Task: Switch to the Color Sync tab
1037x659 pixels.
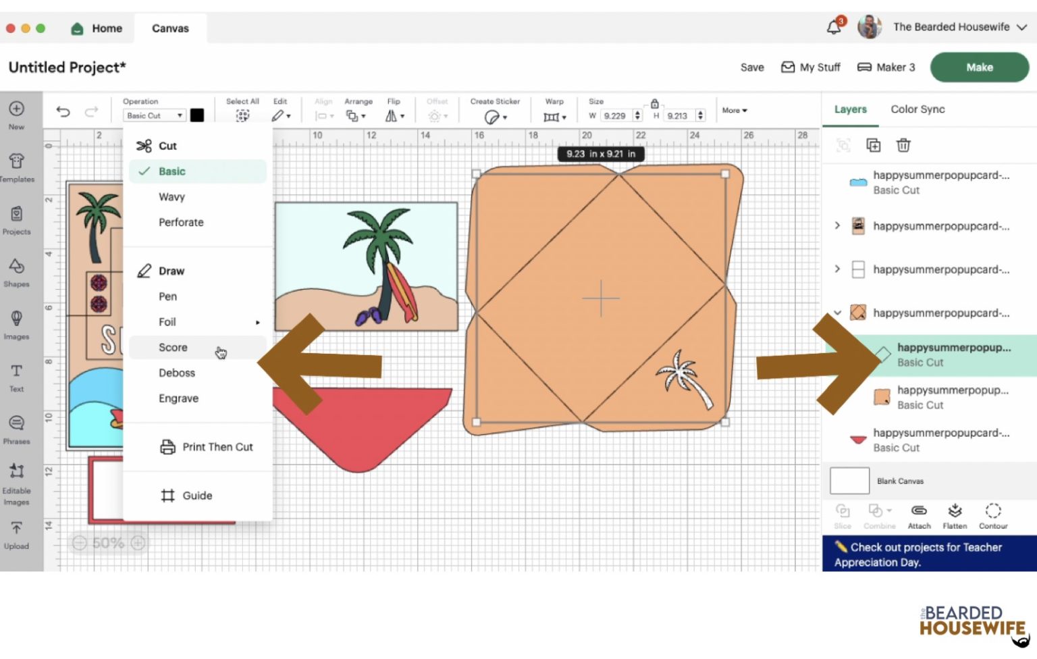Action: click(917, 109)
